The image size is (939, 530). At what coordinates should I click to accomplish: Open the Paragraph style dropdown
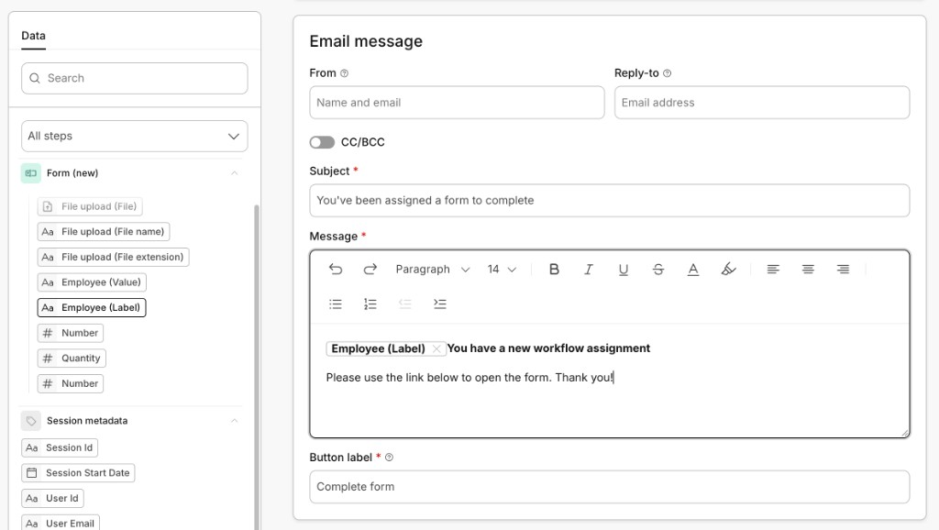pyautogui.click(x=433, y=270)
